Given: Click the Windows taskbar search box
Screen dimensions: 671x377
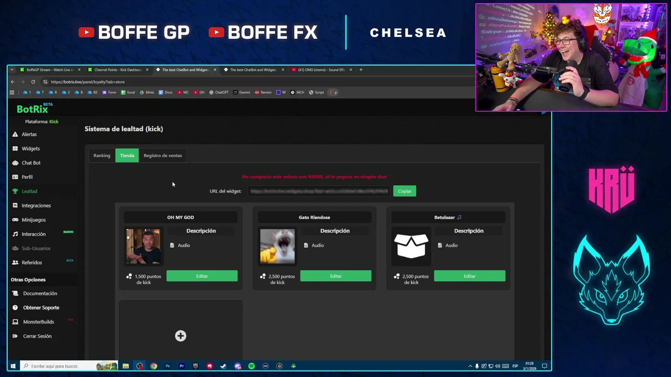Looking at the screenshot, I should coord(69,366).
